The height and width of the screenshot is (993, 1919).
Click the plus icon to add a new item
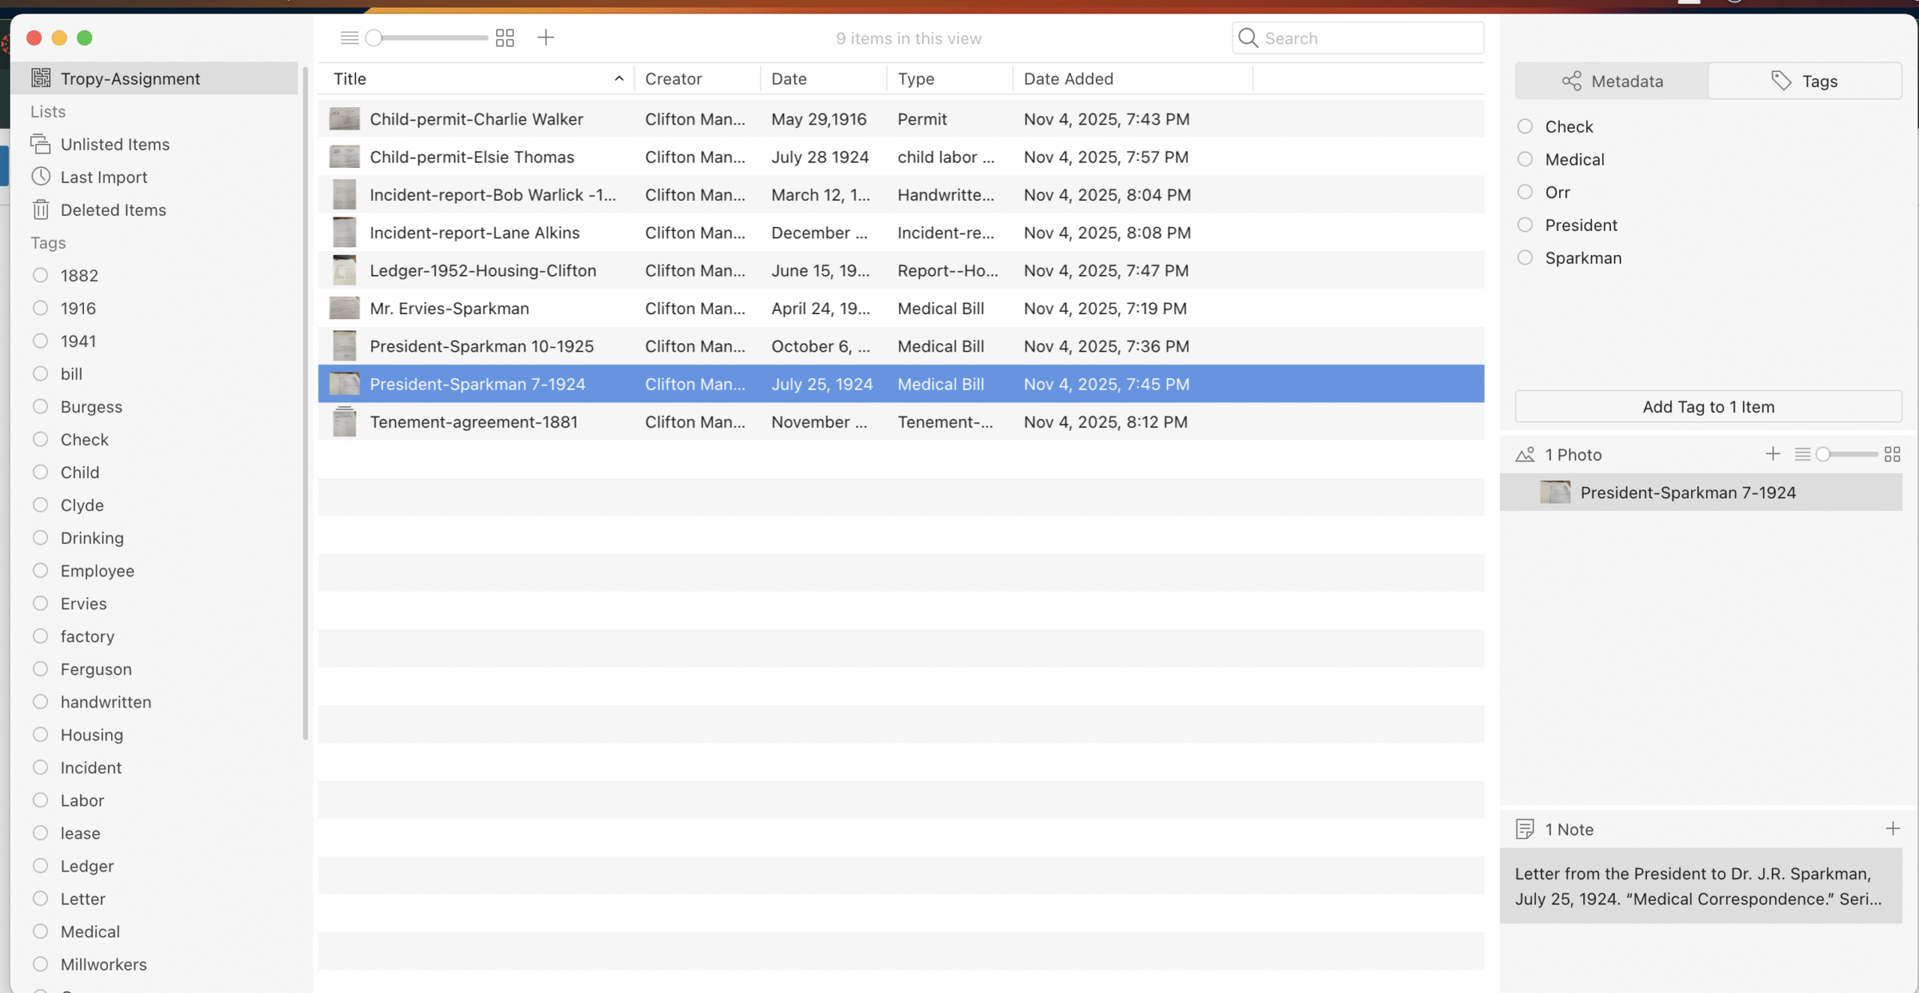(546, 37)
